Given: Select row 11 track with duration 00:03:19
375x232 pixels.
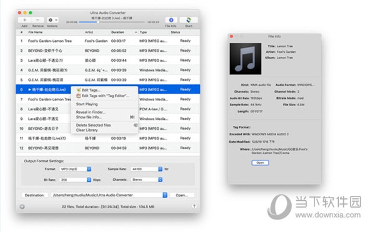Looking at the screenshot, I should click(x=108, y=138).
